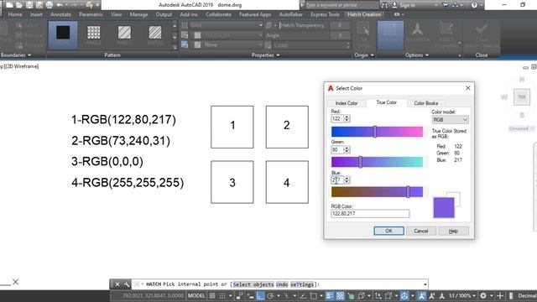Open the Color model RGB dropdown
Image resolution: width=537 pixels, height=302 pixels.
(450, 120)
